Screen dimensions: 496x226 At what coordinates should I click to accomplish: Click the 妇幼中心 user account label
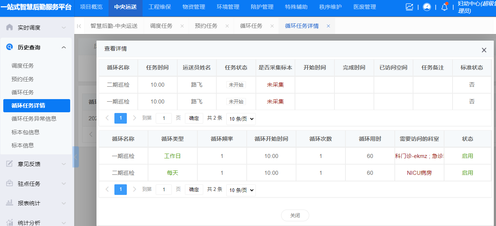pyautogui.click(x=477, y=7)
